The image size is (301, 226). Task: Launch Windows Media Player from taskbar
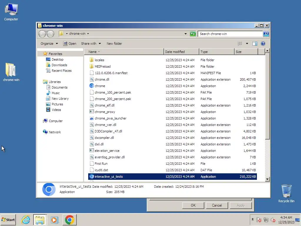pos(54,220)
